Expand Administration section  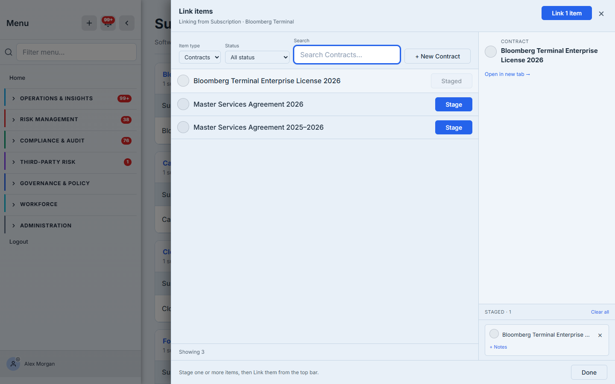click(70, 226)
